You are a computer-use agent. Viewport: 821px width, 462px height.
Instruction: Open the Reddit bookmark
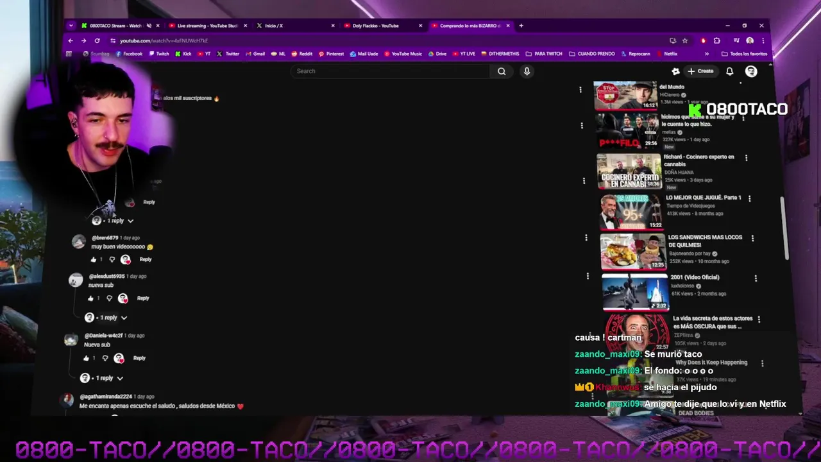pyautogui.click(x=302, y=54)
